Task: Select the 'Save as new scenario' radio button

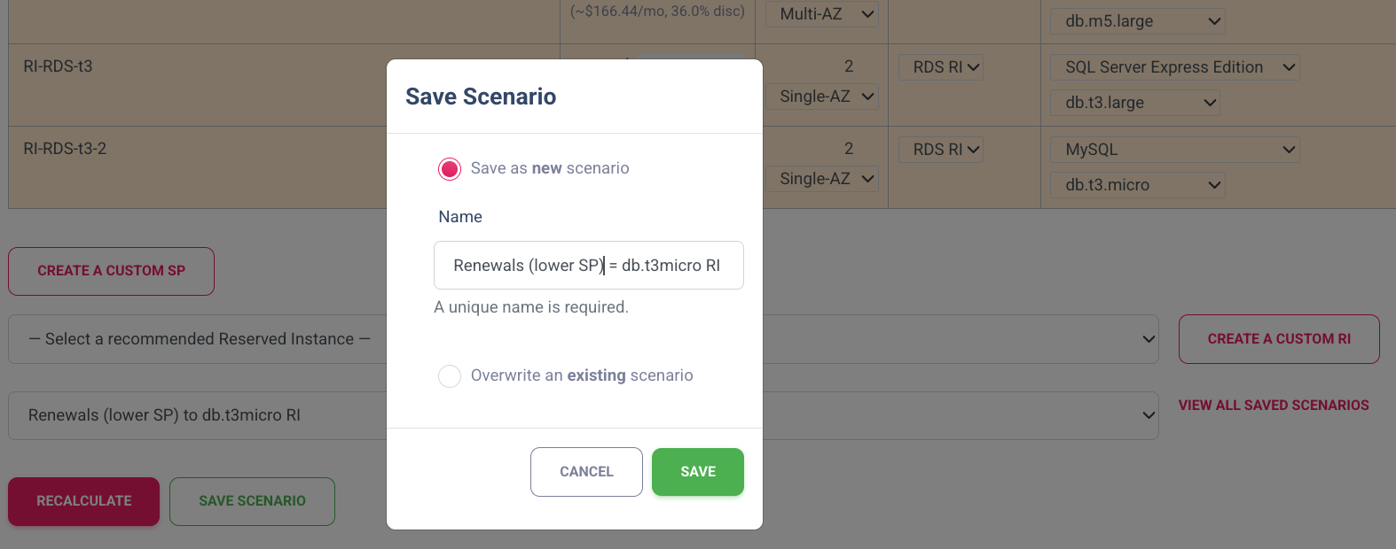Action: point(450,168)
